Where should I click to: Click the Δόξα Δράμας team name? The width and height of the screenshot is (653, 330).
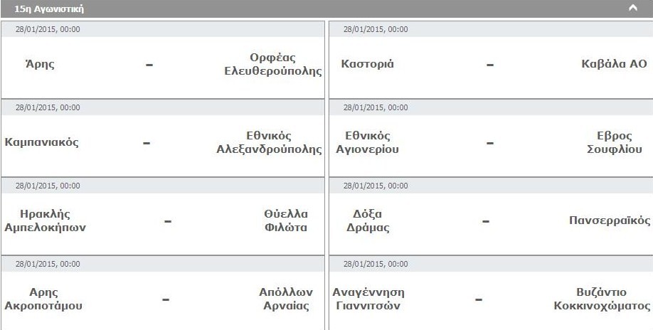[367, 220]
